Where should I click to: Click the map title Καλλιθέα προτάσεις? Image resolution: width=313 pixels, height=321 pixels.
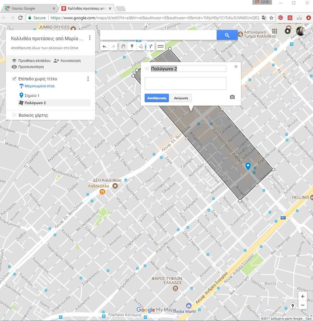tap(47, 38)
